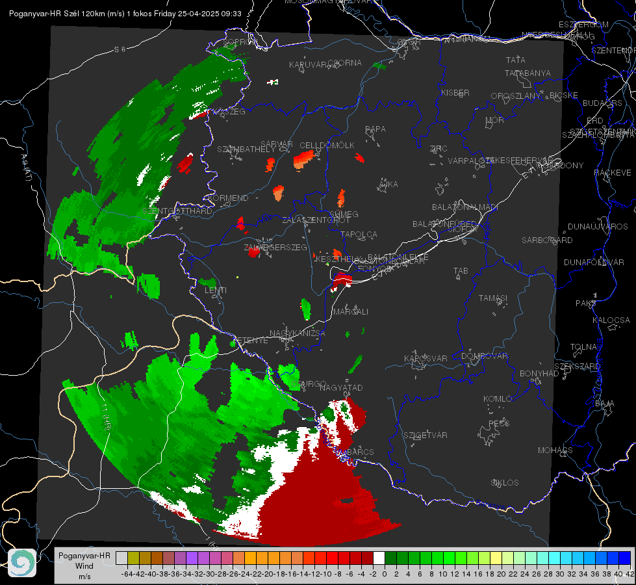Click the SOPRON city label

[x=240, y=42]
